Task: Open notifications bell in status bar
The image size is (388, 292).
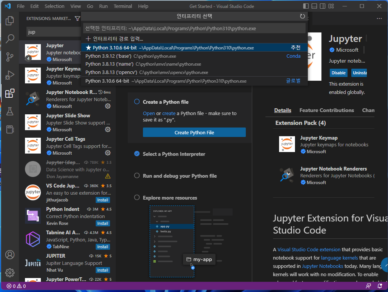Action: pos(380,286)
